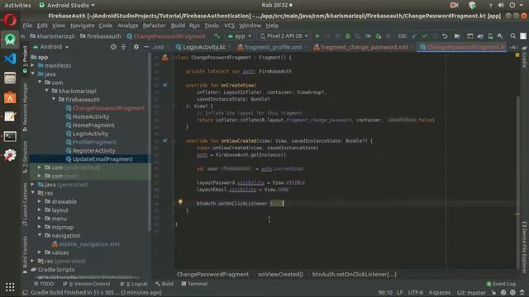Toggle the Gradle side panel
Screen dimensions: 529x297
point(524,57)
